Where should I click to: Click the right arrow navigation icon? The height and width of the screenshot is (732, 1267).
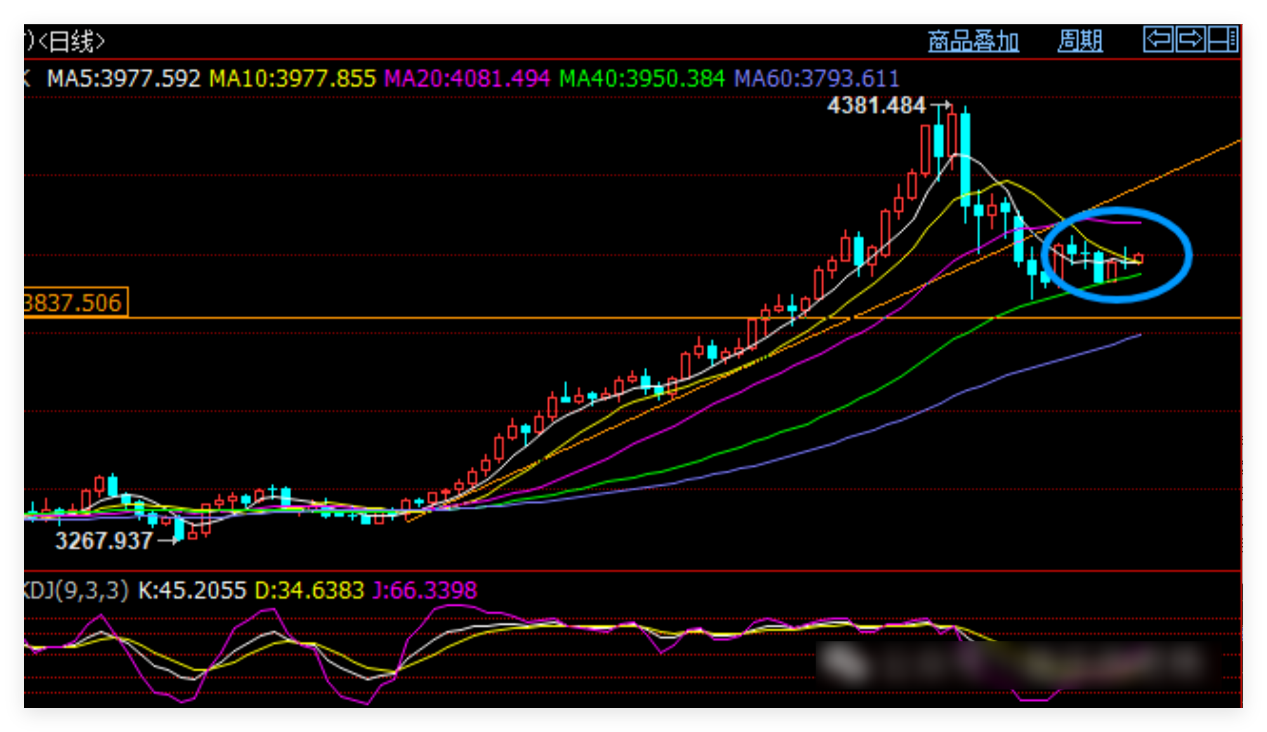tap(1190, 39)
